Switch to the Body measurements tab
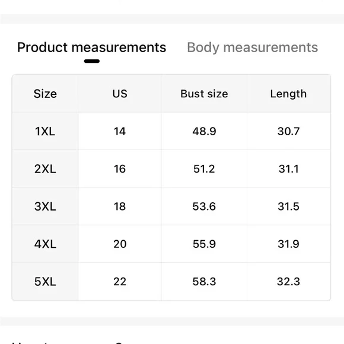This screenshot has height=344, width=344. (252, 47)
